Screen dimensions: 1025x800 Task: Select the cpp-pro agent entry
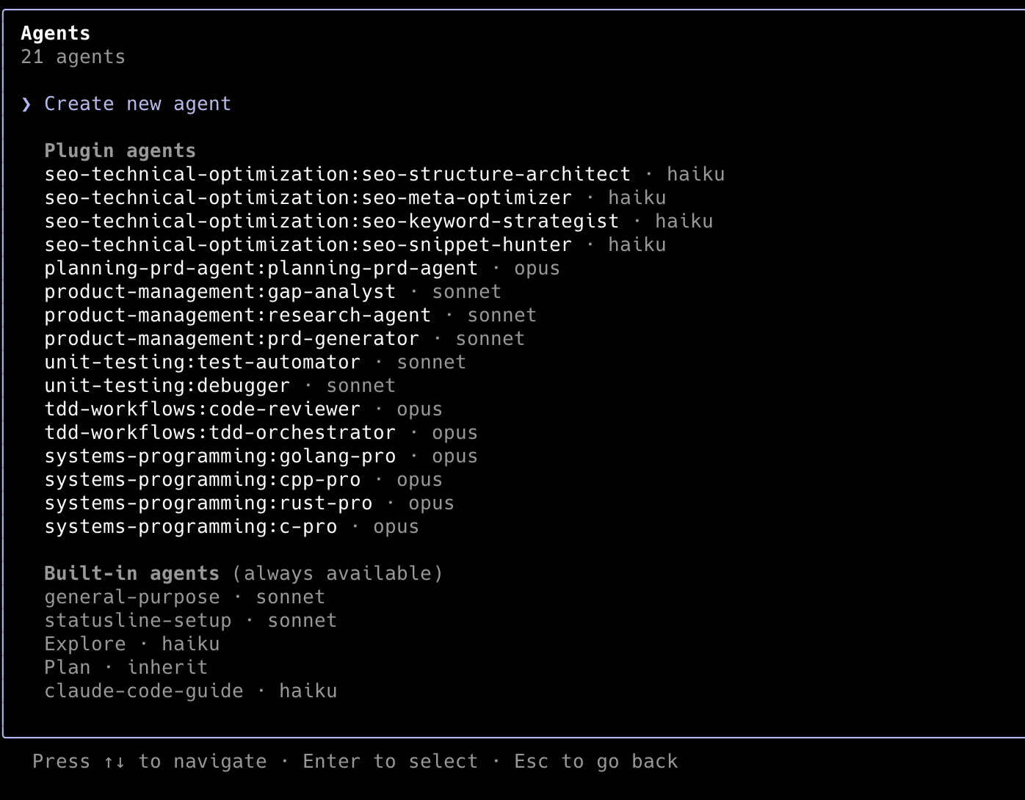click(x=202, y=480)
